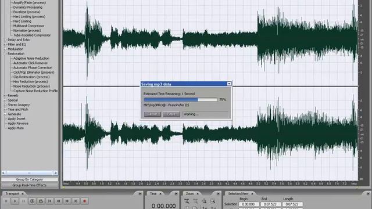
Task: Select the Zoom tab
Action: click(x=190, y=193)
